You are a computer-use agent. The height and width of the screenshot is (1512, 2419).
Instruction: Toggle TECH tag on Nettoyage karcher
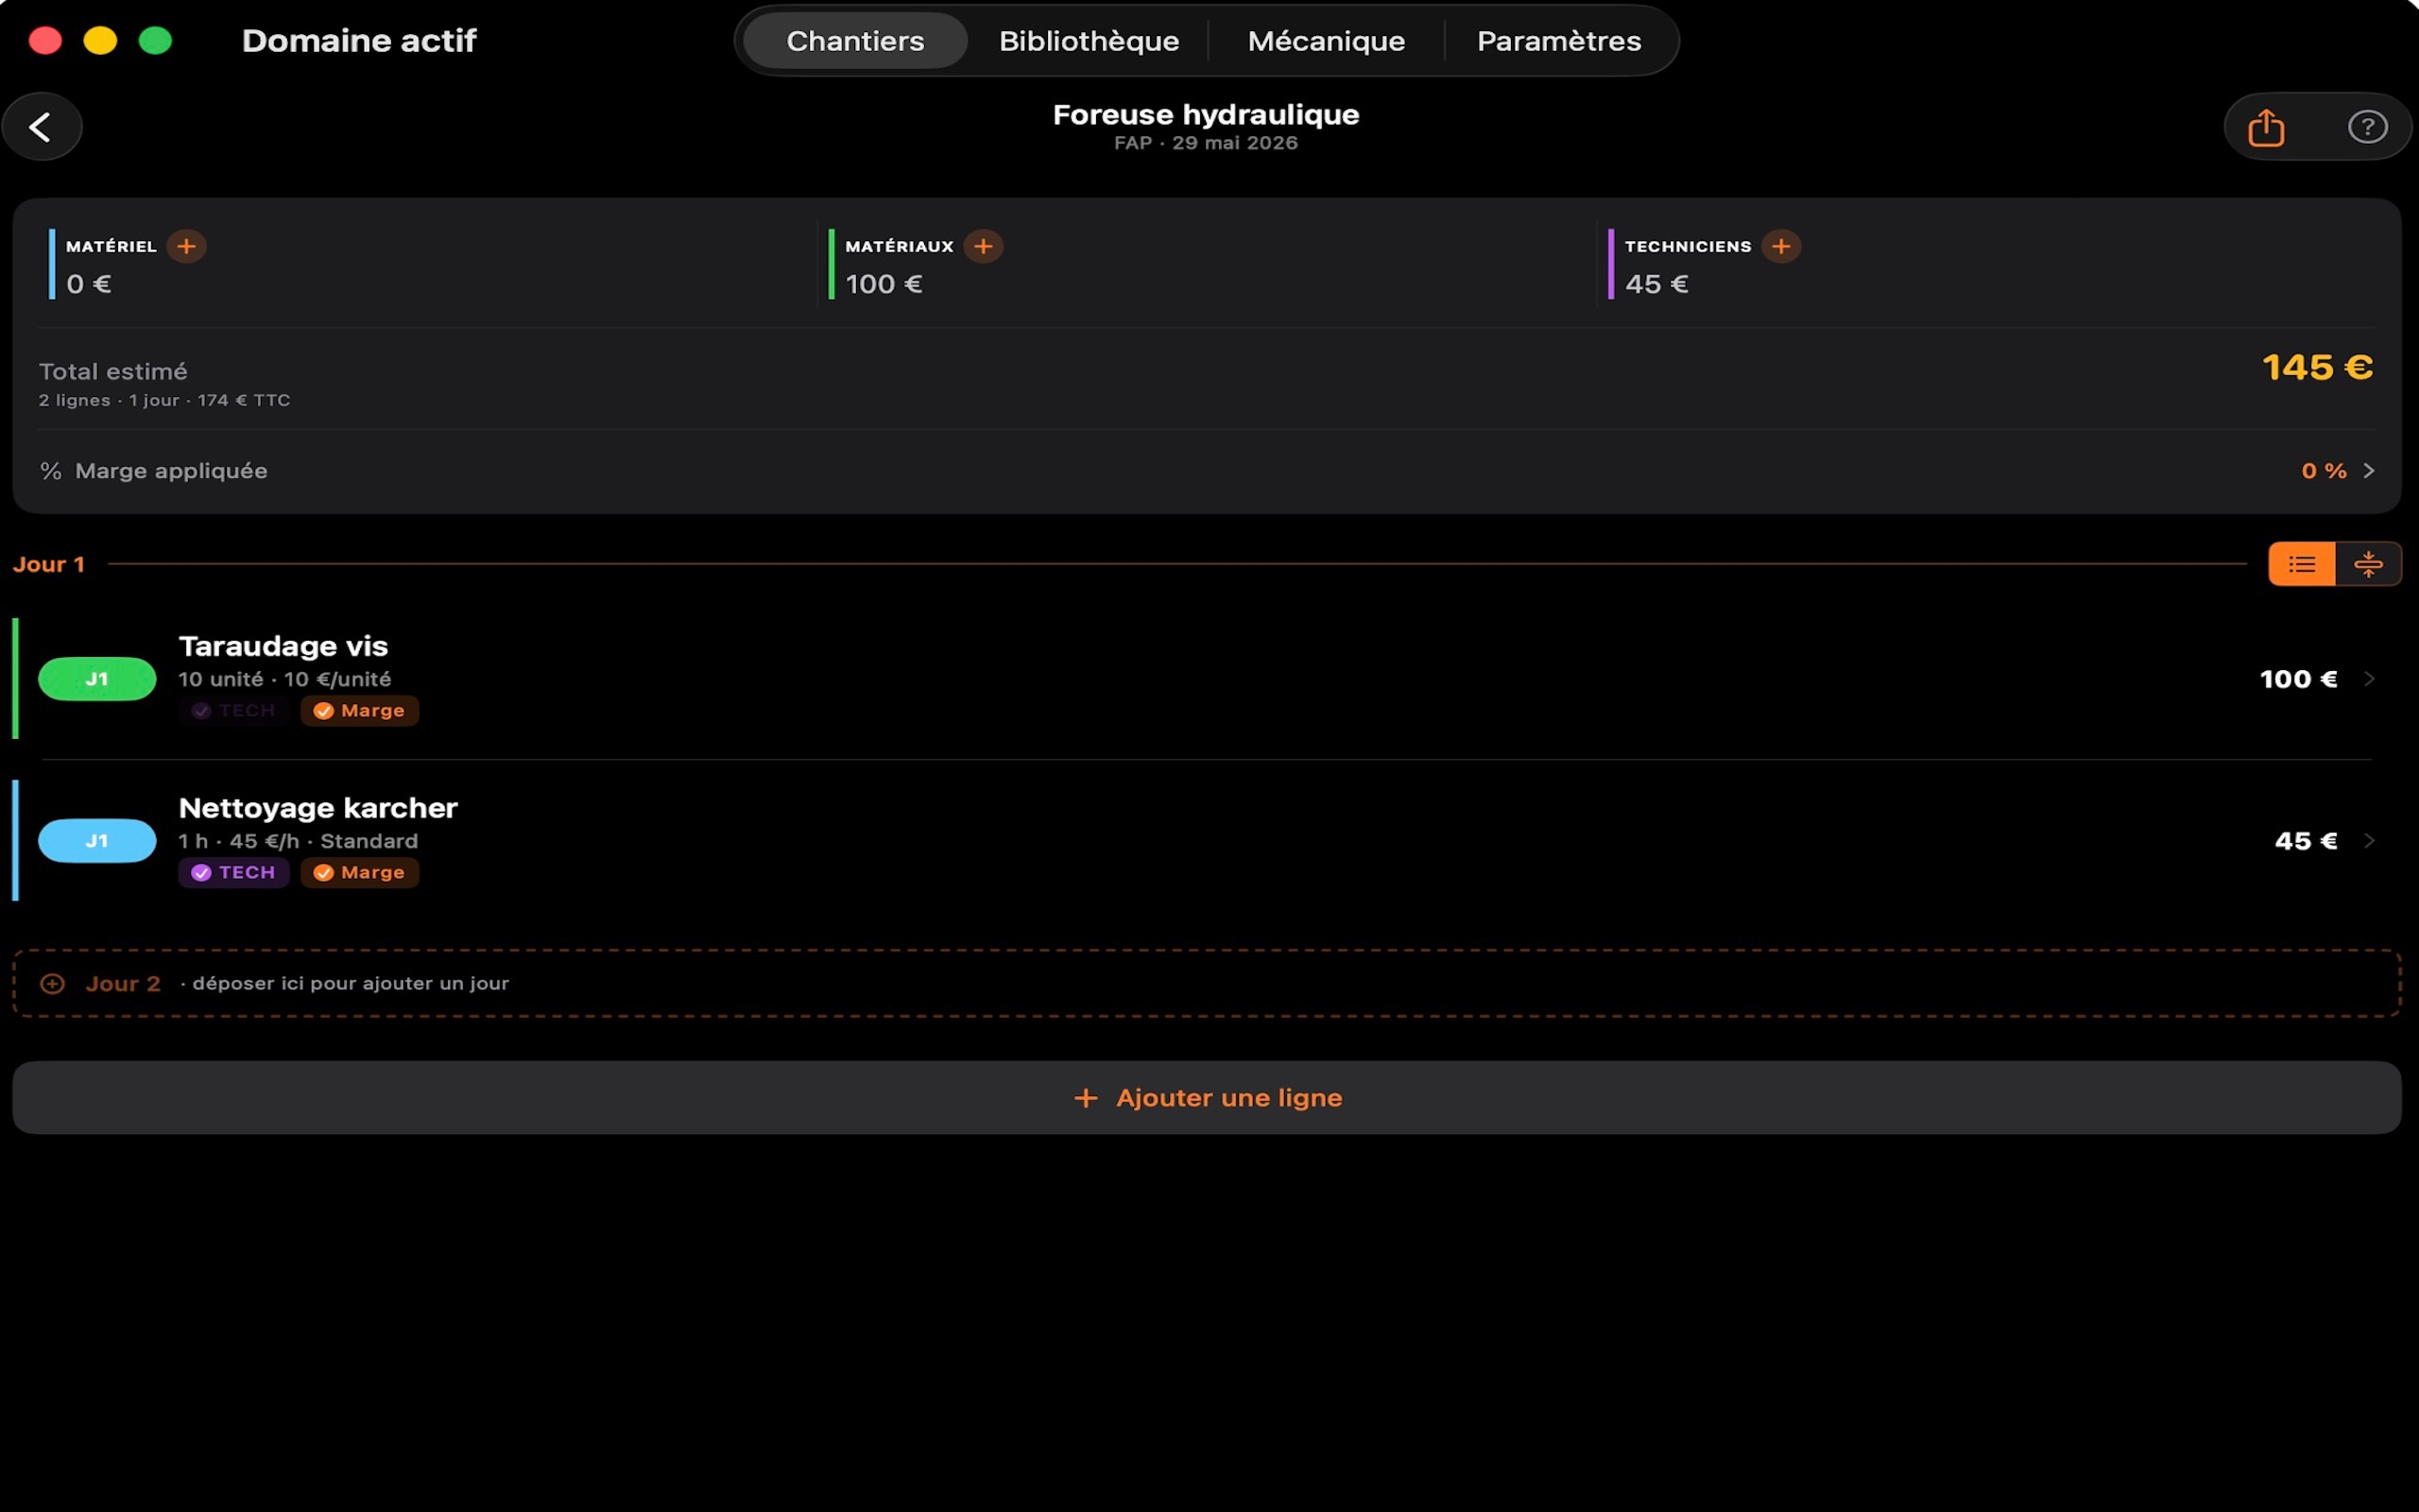coord(234,873)
